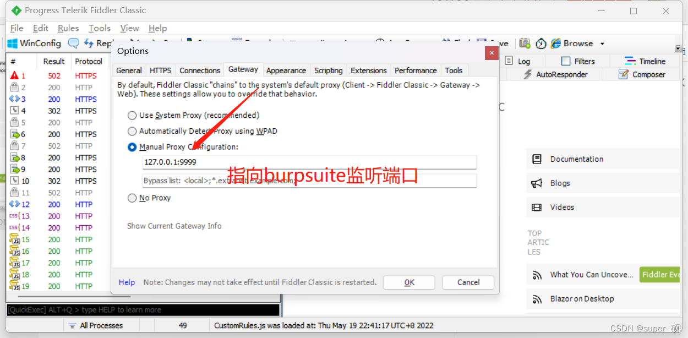Select the Gateway tab in Options
Image resolution: width=688 pixels, height=338 pixels.
coord(243,69)
